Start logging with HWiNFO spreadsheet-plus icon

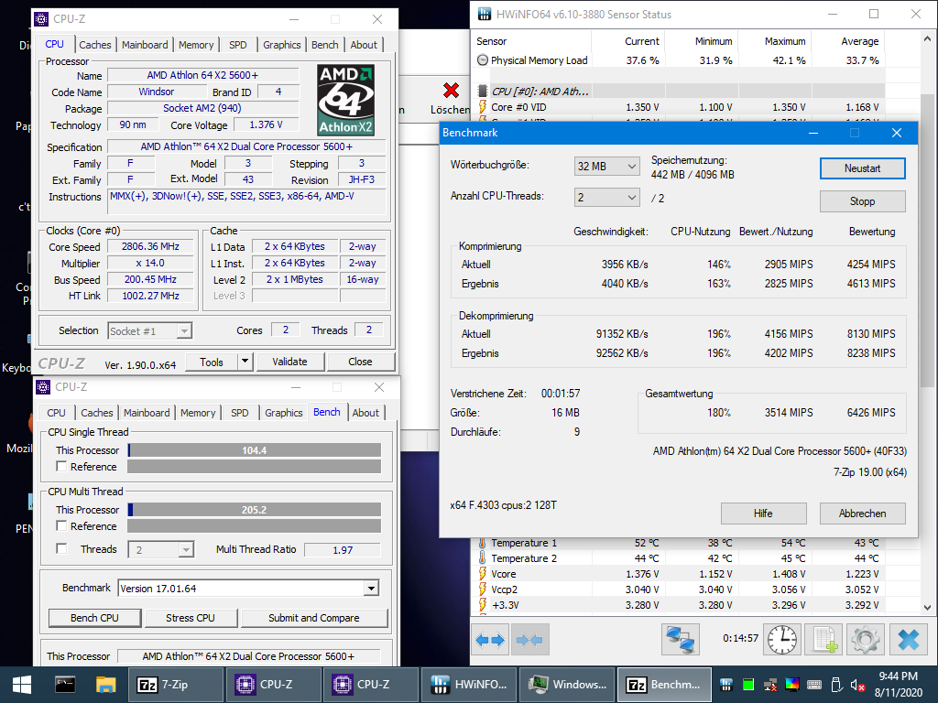824,640
